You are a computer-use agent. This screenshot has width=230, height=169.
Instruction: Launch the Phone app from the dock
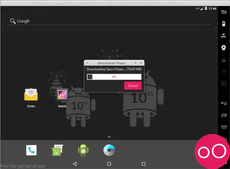click(31, 150)
